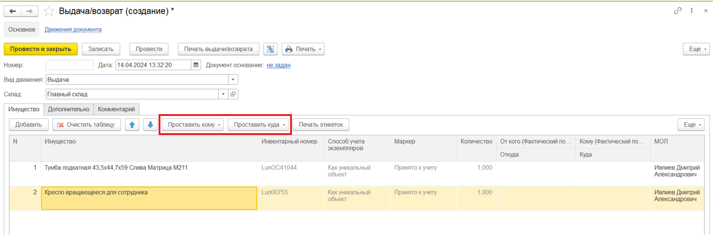The width and height of the screenshot is (713, 235).
Task: Open the Печать dropdown with the printer icon
Action: point(303,49)
